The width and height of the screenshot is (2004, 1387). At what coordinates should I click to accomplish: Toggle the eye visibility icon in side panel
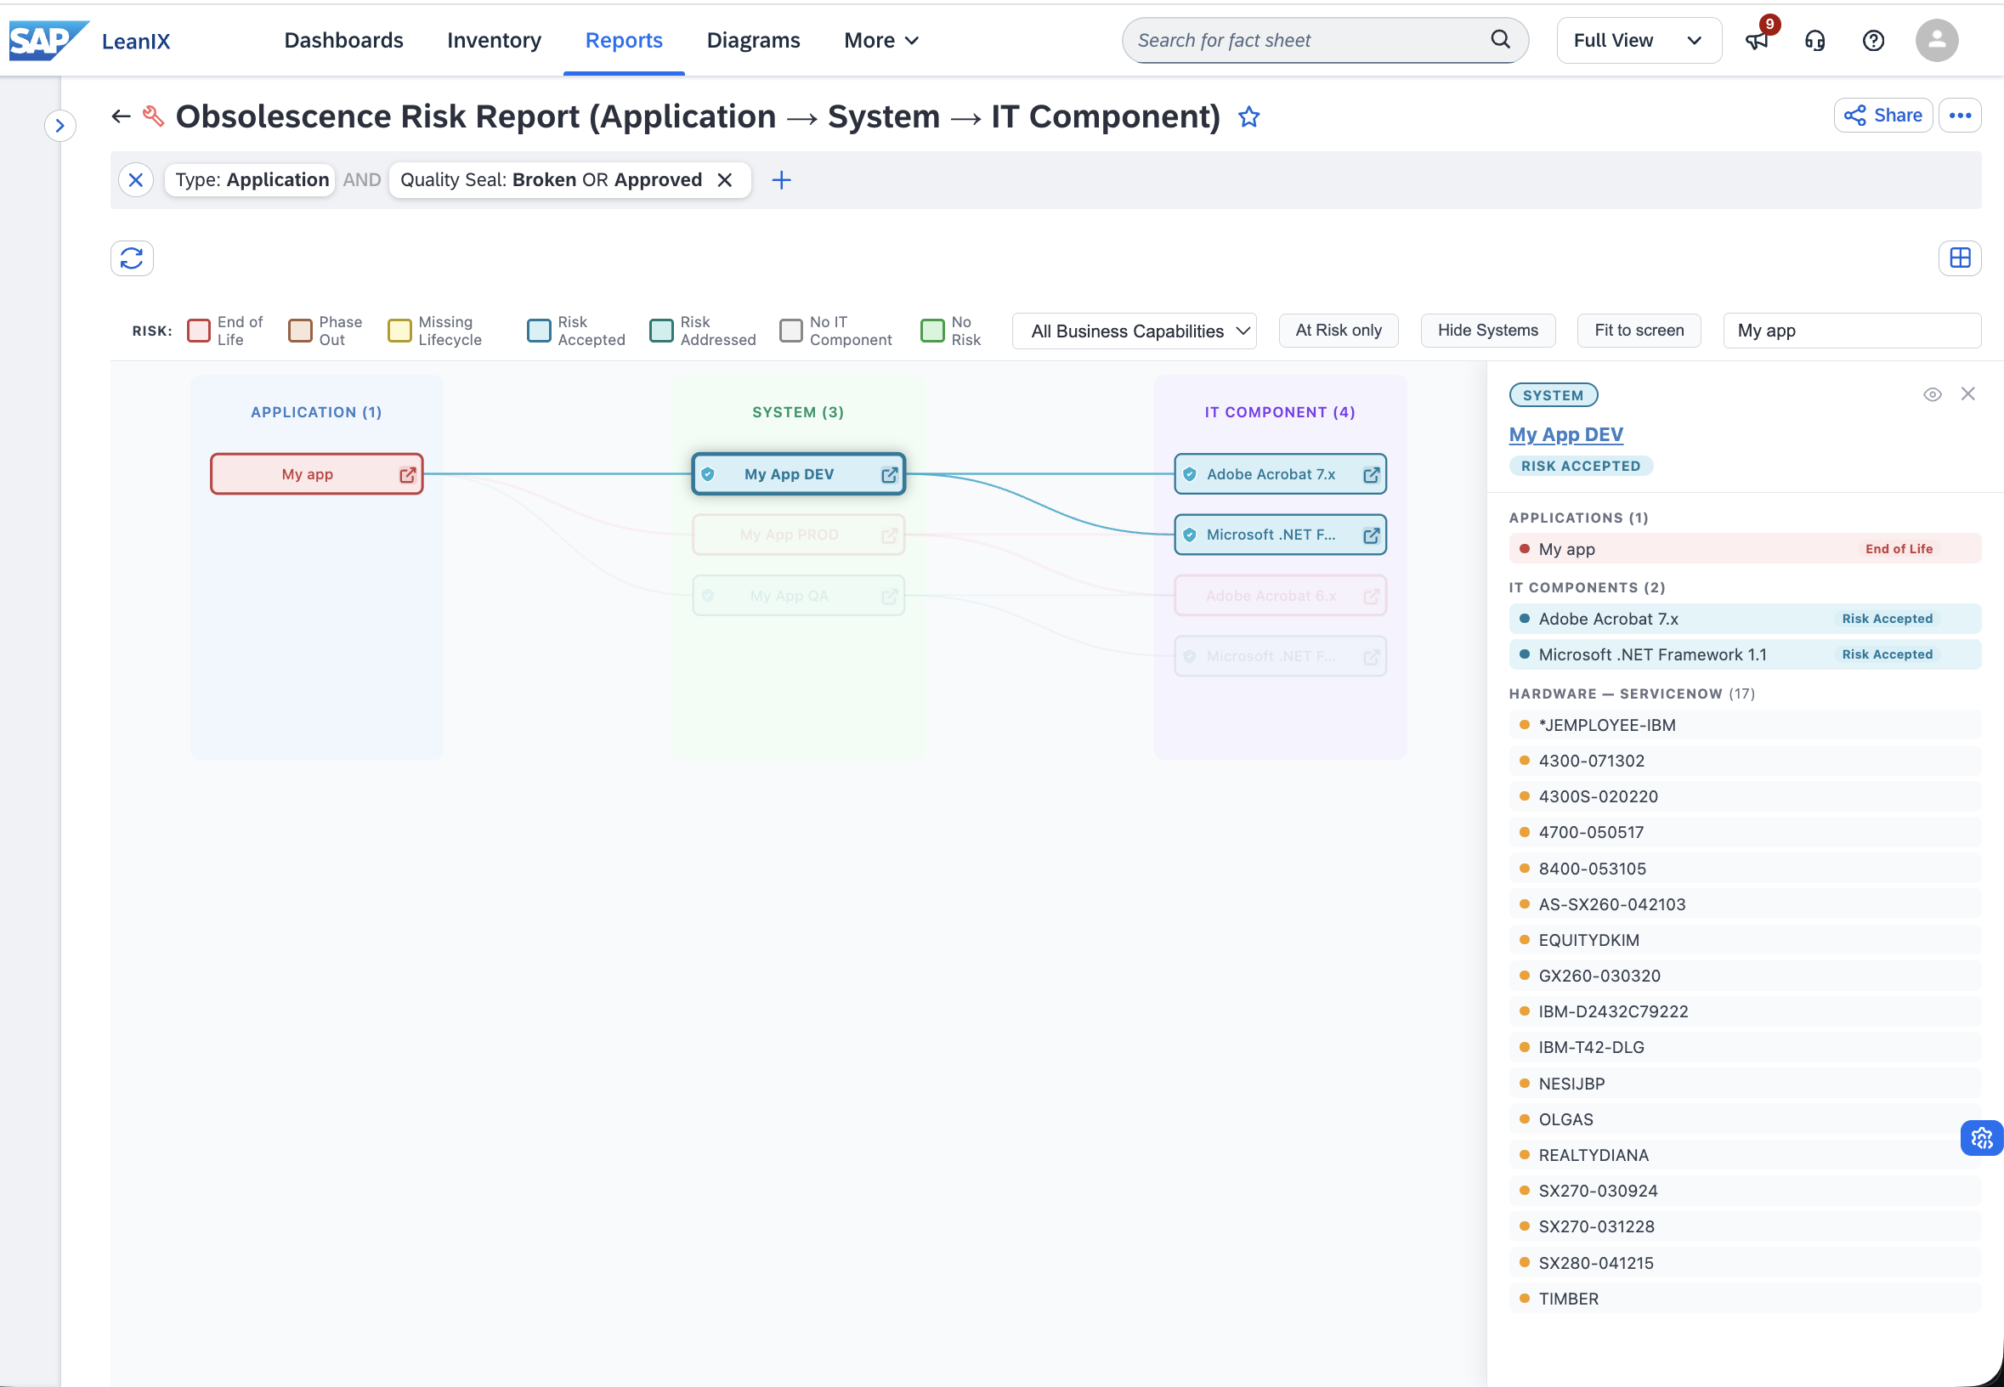pyautogui.click(x=1932, y=394)
